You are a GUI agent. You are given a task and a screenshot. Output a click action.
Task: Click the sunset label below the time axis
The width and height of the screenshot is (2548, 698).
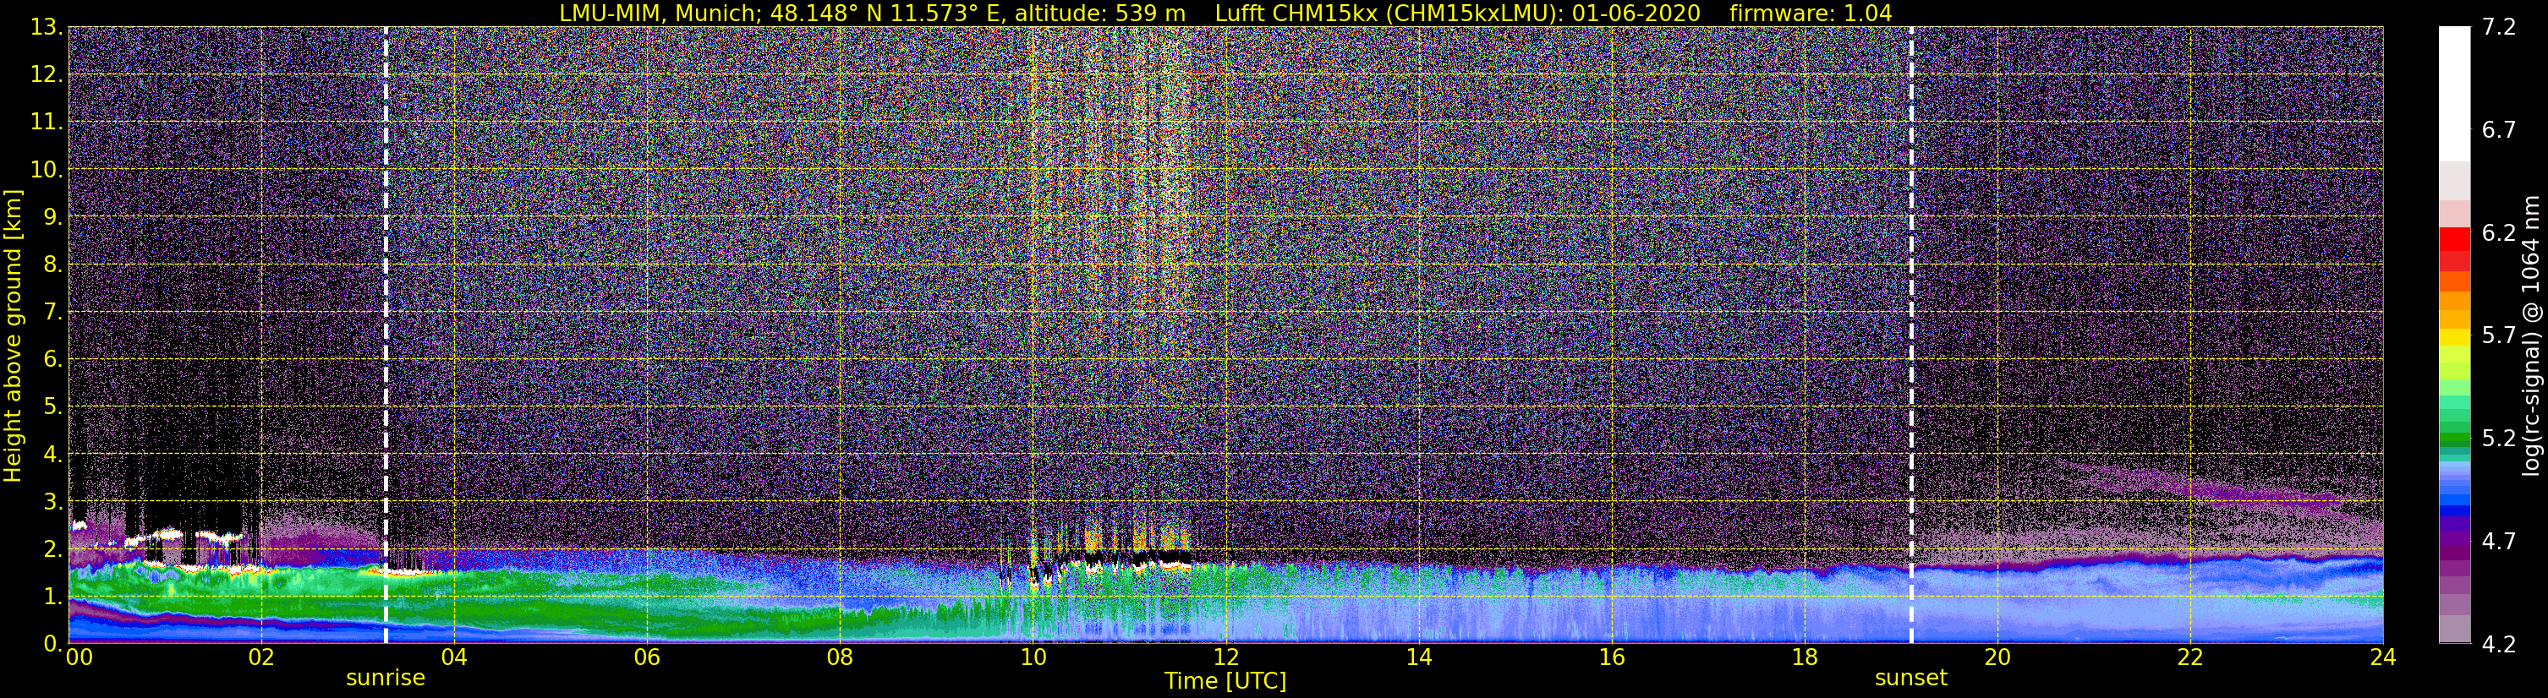coord(1910,679)
